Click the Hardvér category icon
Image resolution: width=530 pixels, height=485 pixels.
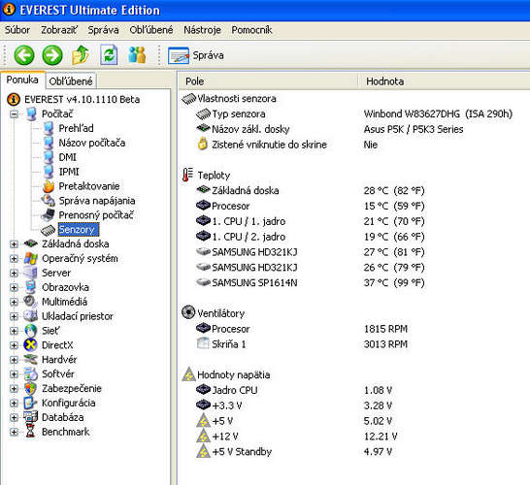coord(30,359)
